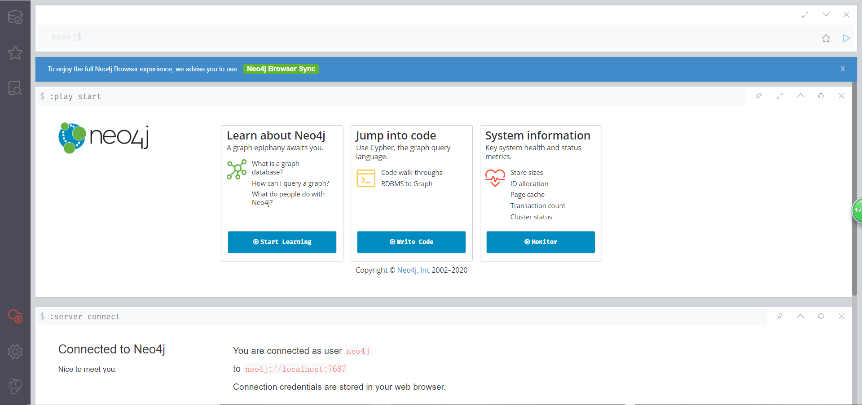Click the heartbeat icon in System information

coord(495,178)
